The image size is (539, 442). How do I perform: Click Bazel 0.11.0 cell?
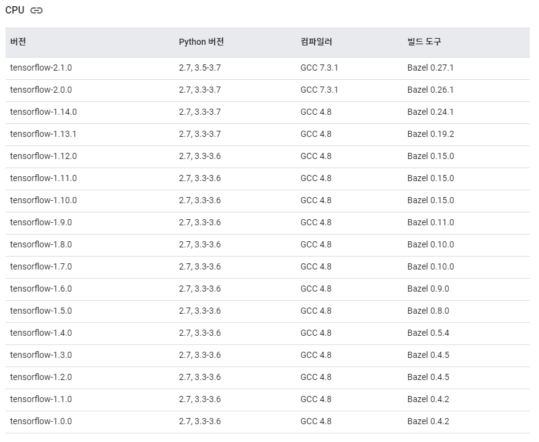coord(431,222)
